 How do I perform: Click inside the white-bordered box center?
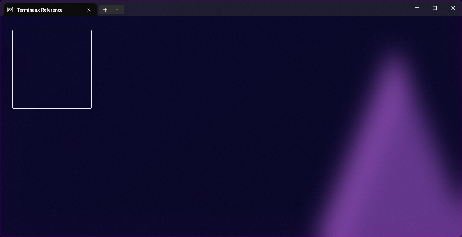click(52, 69)
